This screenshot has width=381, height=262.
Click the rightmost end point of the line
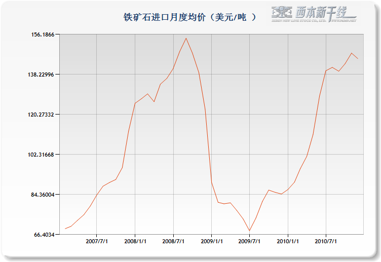pyautogui.click(x=358, y=59)
